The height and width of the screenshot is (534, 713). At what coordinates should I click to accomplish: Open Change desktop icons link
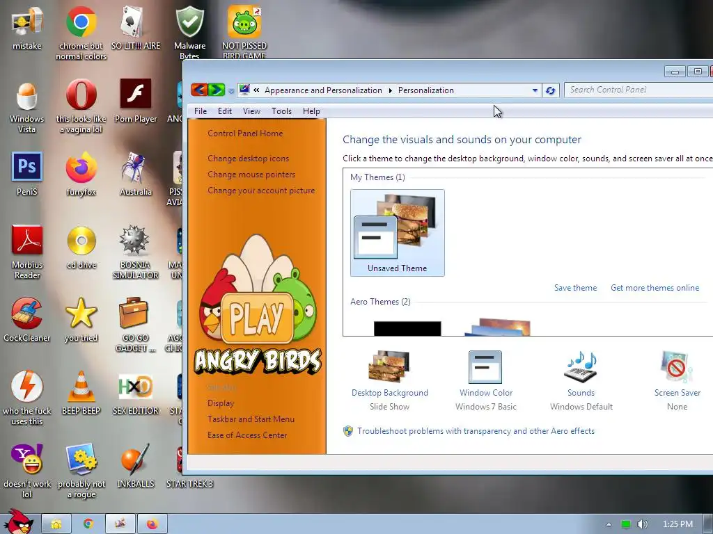[249, 158]
